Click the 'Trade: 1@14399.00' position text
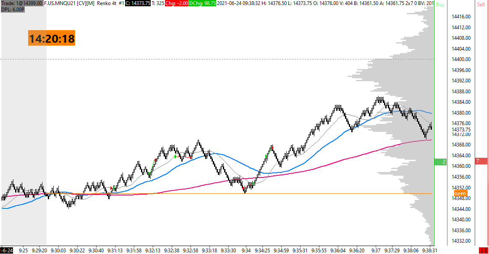 coord(22,3)
